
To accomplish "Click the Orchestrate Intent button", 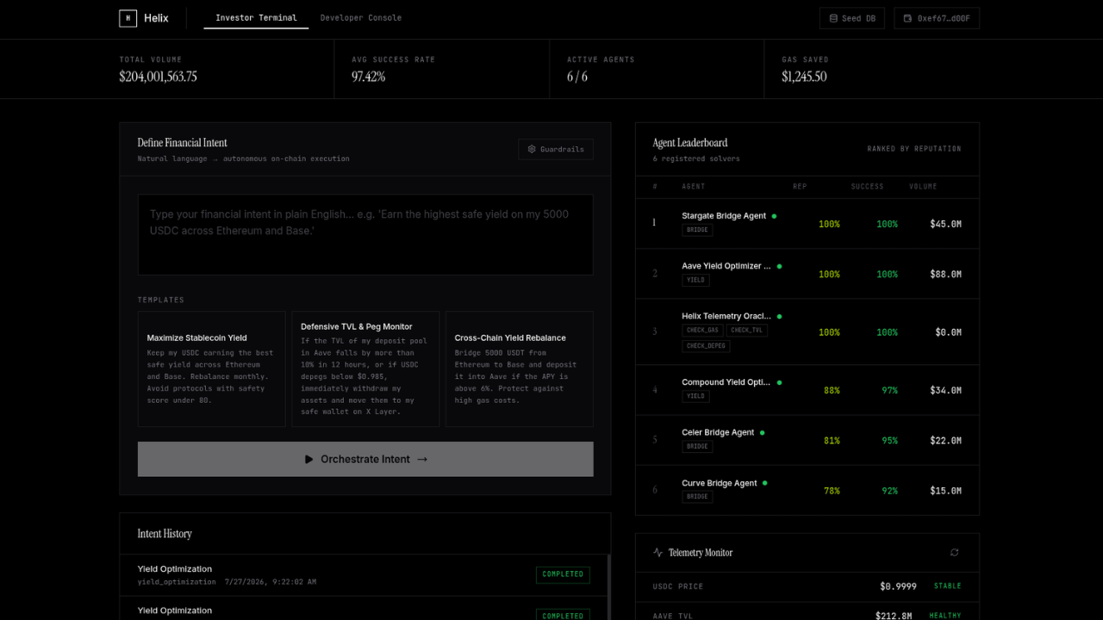I will [x=365, y=459].
